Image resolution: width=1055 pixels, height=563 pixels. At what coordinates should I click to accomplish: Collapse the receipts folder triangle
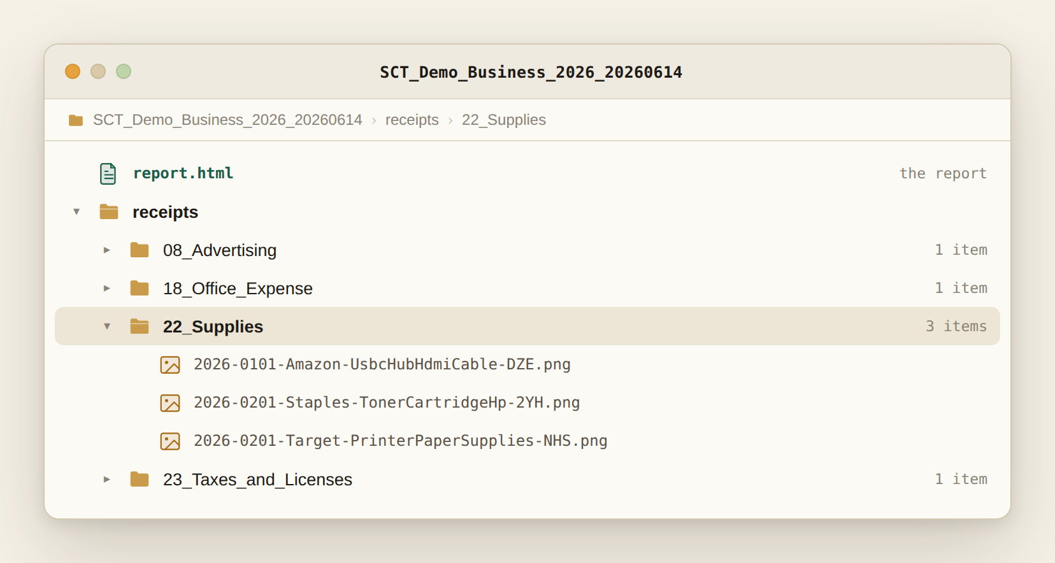point(76,211)
